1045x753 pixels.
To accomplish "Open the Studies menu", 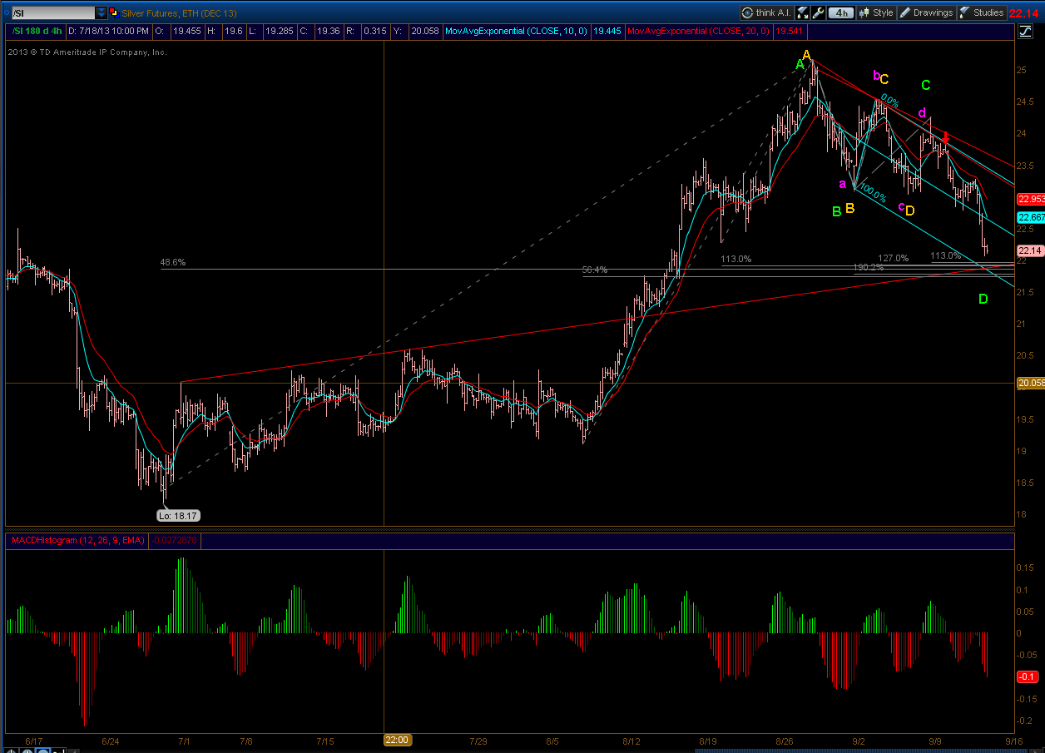I will click(982, 12).
